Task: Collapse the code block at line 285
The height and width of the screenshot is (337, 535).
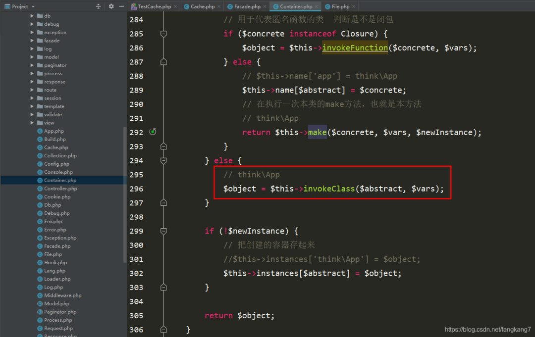Action: (x=163, y=34)
